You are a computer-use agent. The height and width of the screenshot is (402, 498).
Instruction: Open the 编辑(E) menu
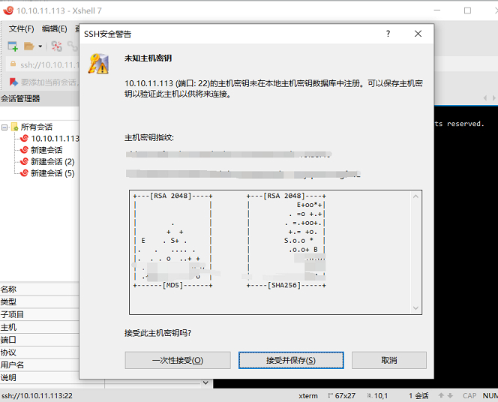click(54, 29)
